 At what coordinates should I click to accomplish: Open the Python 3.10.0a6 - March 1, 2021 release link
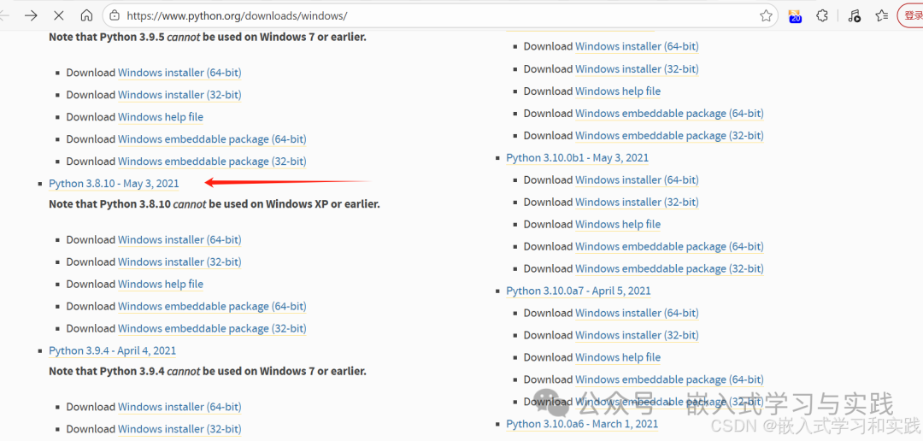[x=582, y=424]
